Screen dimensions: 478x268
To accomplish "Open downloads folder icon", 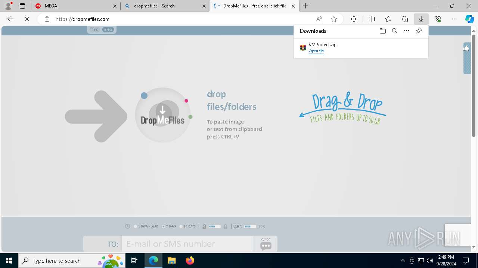I will tap(382, 31).
